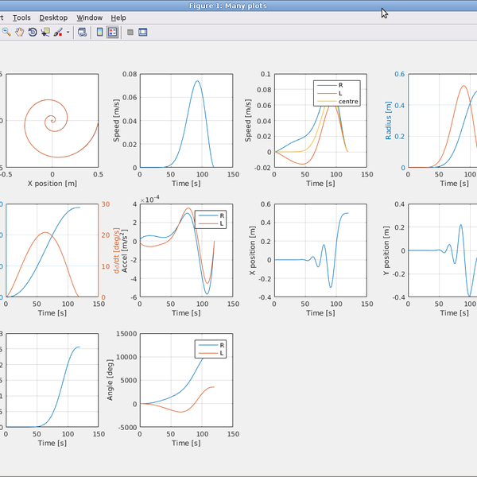Open the brush tool dropdown arrow
This screenshot has height=477, width=477.
click(x=68, y=33)
